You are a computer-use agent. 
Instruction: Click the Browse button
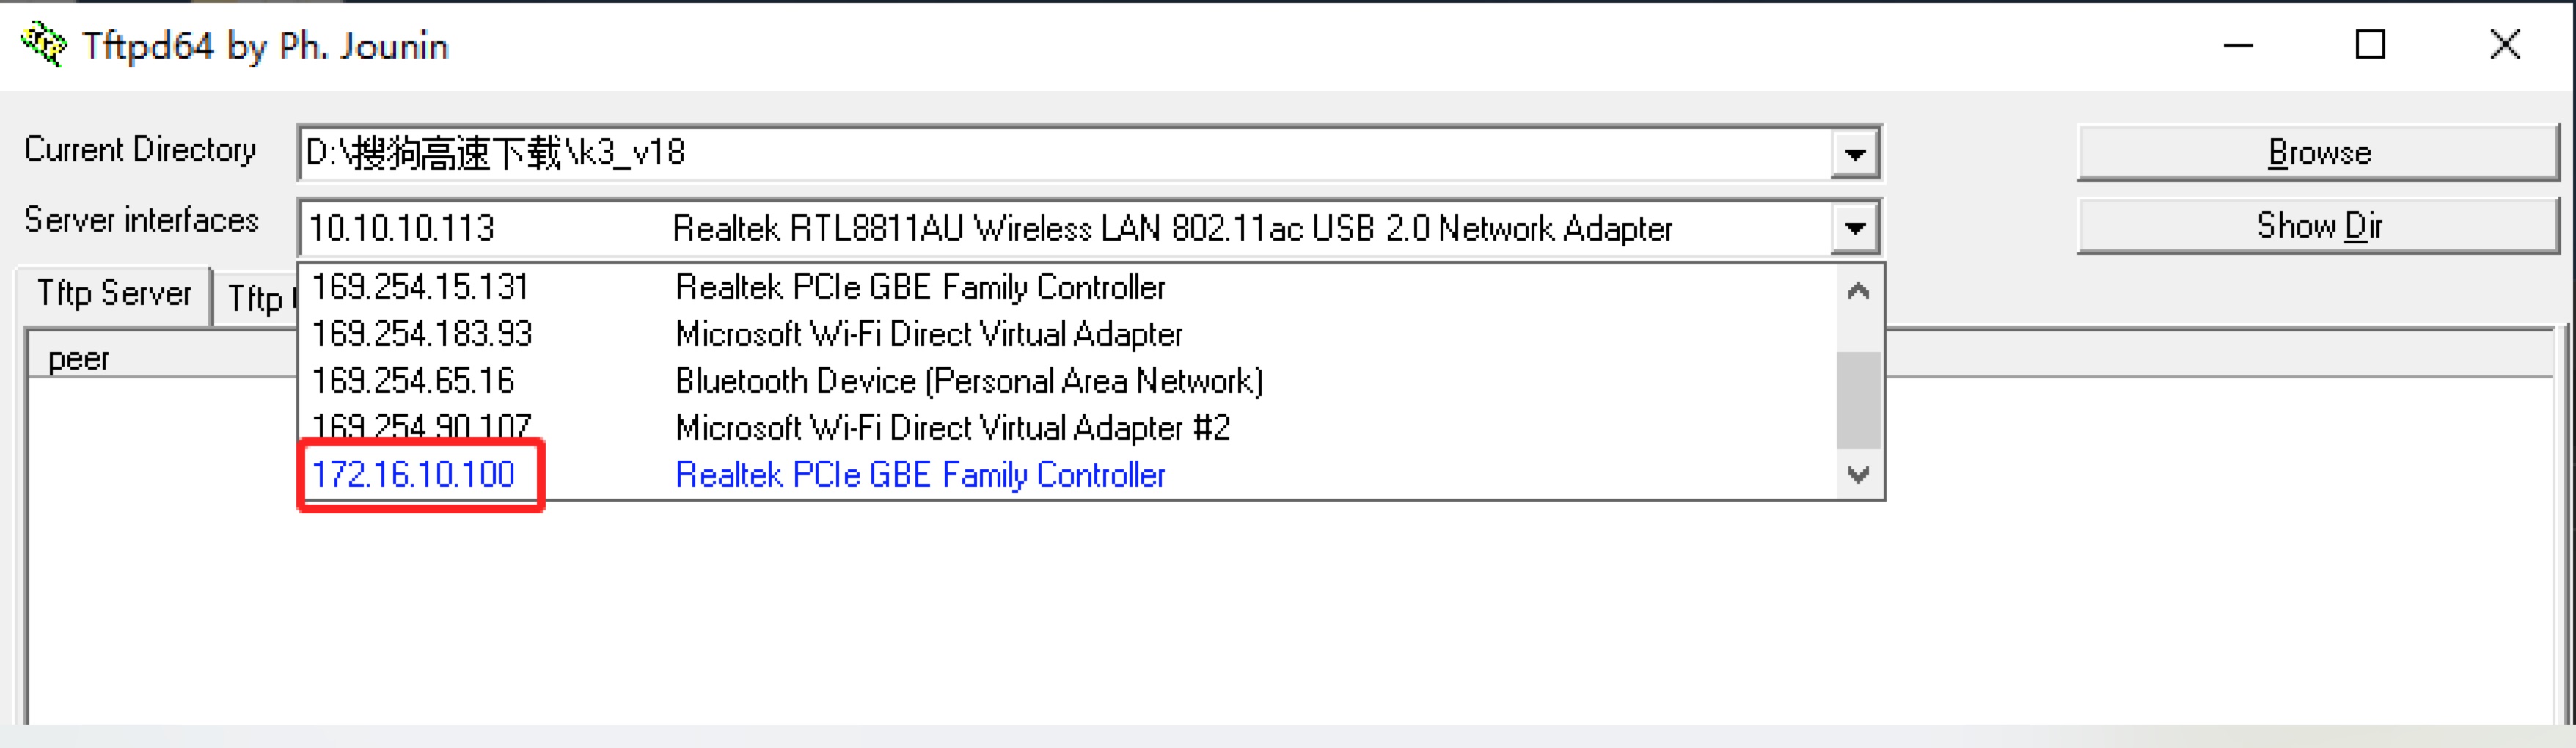coord(2318,153)
